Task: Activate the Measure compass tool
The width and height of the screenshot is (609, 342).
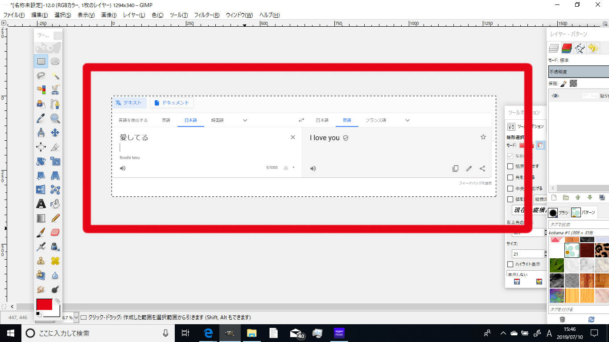Action: 41,133
